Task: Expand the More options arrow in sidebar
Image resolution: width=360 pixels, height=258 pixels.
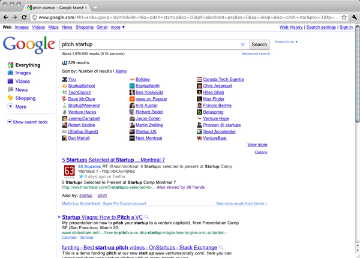Action: tap(10, 107)
